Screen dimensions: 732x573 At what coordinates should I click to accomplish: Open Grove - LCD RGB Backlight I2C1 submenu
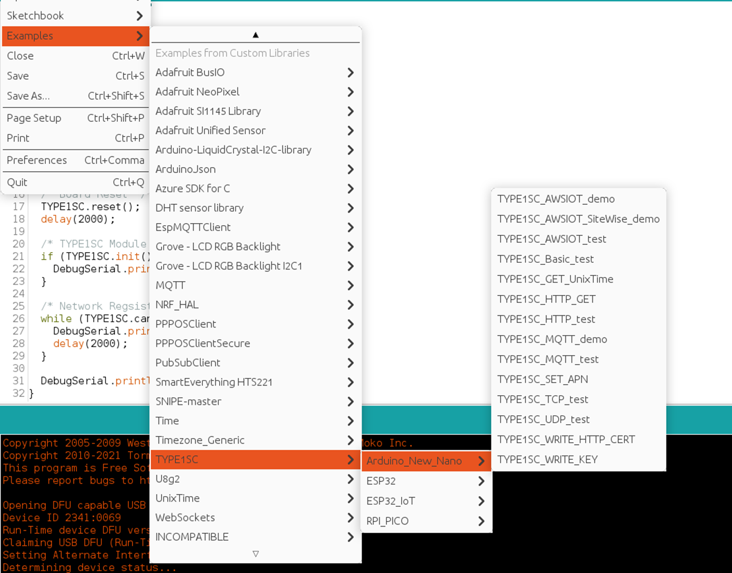(256, 266)
